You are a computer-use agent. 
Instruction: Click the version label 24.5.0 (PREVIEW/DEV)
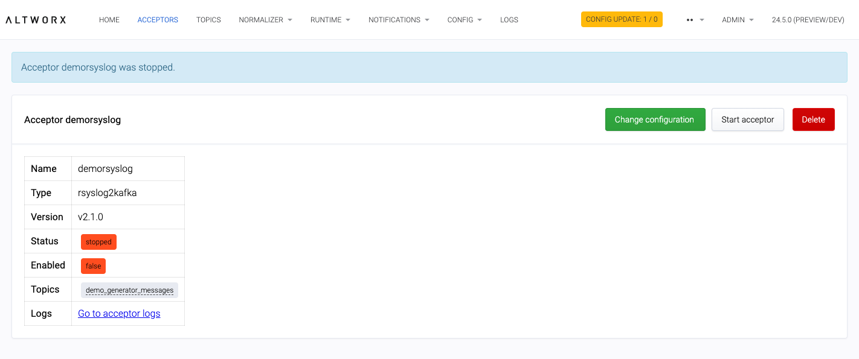(808, 20)
